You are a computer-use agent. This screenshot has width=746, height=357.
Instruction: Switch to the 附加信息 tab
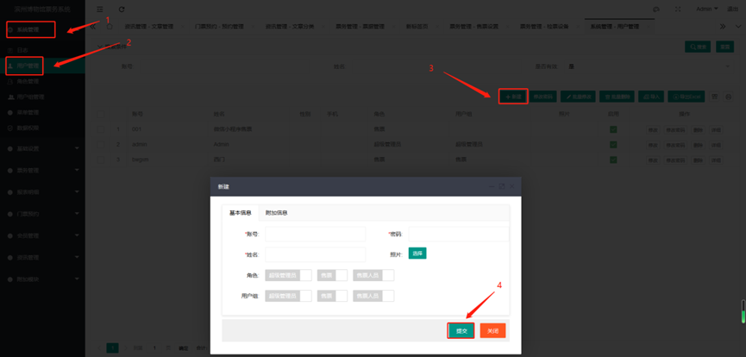pyautogui.click(x=277, y=213)
